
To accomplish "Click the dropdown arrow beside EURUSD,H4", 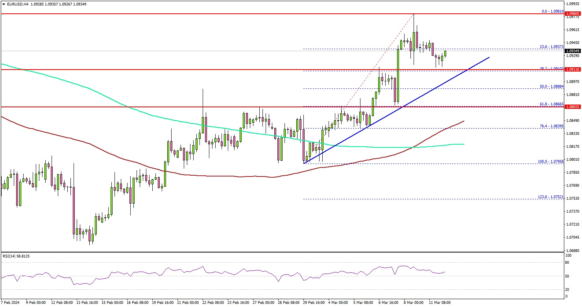I will point(3,4).
